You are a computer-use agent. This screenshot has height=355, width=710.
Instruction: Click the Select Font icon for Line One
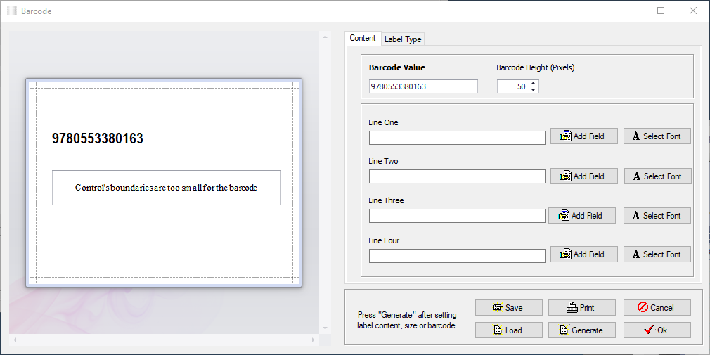(636, 136)
